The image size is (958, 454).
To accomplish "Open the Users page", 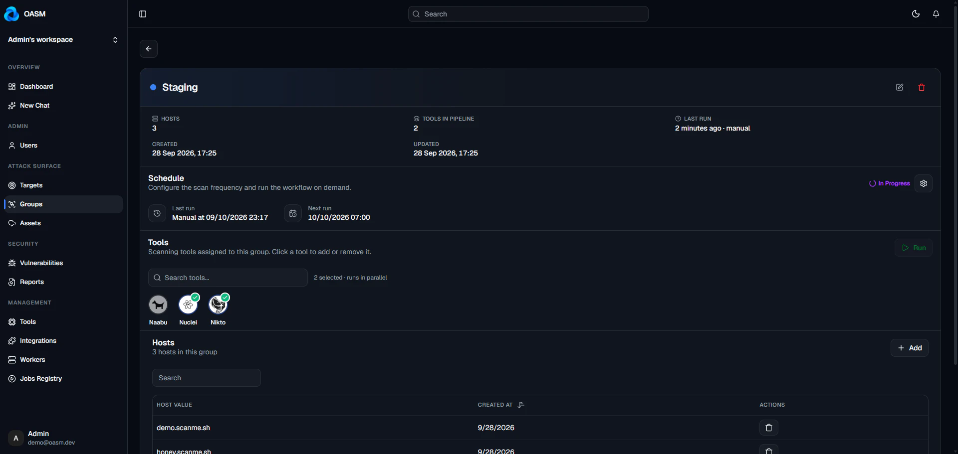I will pyautogui.click(x=63, y=146).
